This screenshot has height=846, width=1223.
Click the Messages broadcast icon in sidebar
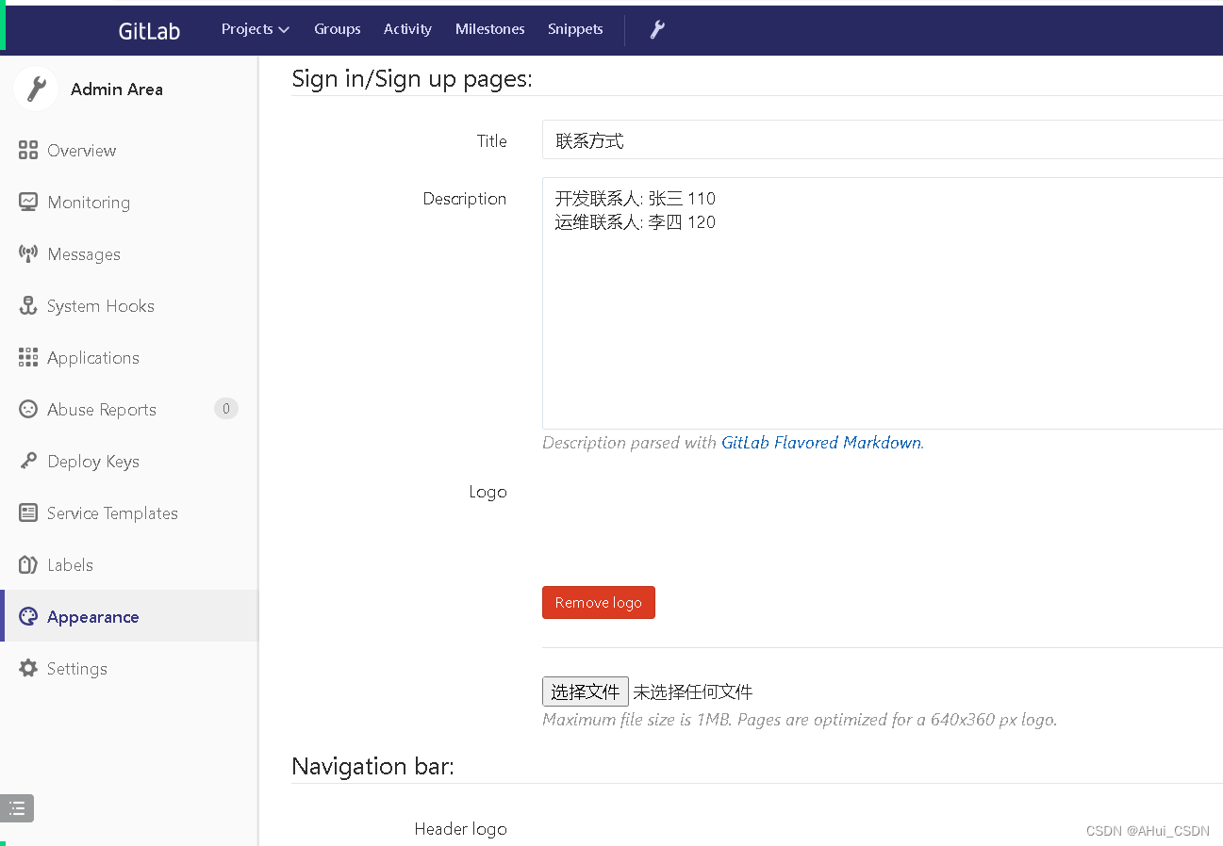pyautogui.click(x=28, y=253)
